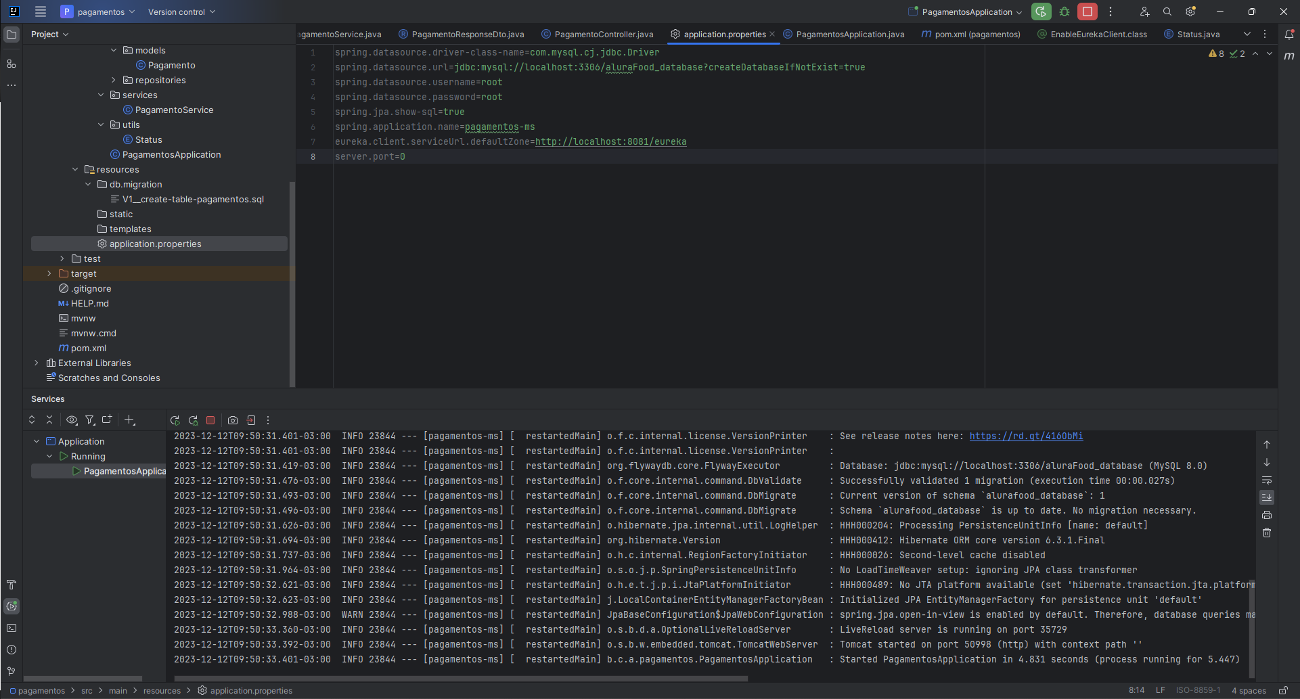Screen dimensions: 1300x699
Task: Open PagamentosApplication run configuration dropdown
Action: click(966, 12)
